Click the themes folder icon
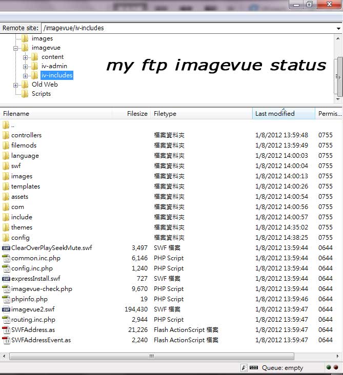This screenshot has width=343, height=375. click(x=6, y=227)
